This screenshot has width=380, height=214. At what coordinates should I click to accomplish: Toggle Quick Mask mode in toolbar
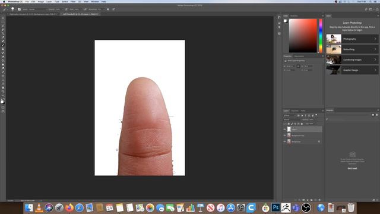point(3,107)
